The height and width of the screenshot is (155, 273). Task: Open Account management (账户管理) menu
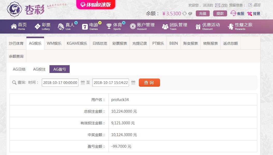click(142, 26)
